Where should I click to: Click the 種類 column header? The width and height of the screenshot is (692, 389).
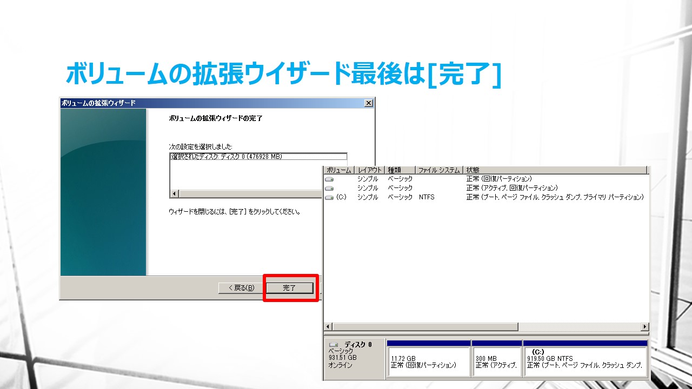click(x=400, y=170)
